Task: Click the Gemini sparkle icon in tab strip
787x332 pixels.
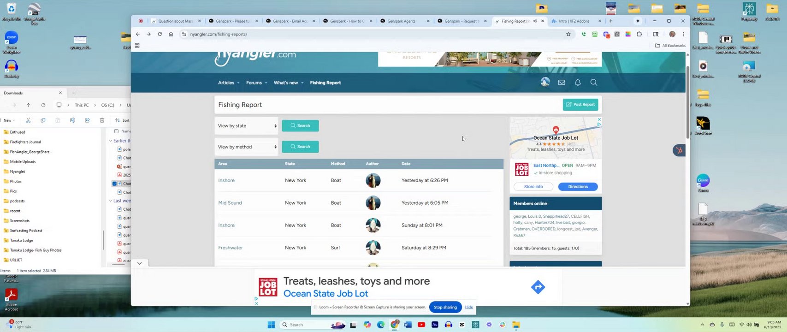Action: pos(638,21)
